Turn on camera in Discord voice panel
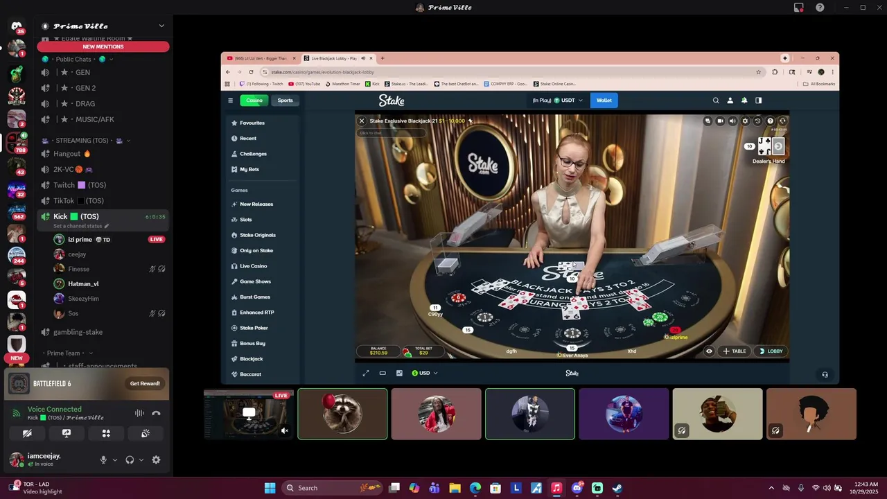This screenshot has width=887, height=499. [27, 433]
